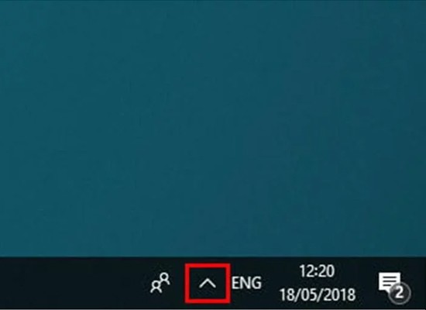Open the People icon in the taskbar

pos(160,283)
